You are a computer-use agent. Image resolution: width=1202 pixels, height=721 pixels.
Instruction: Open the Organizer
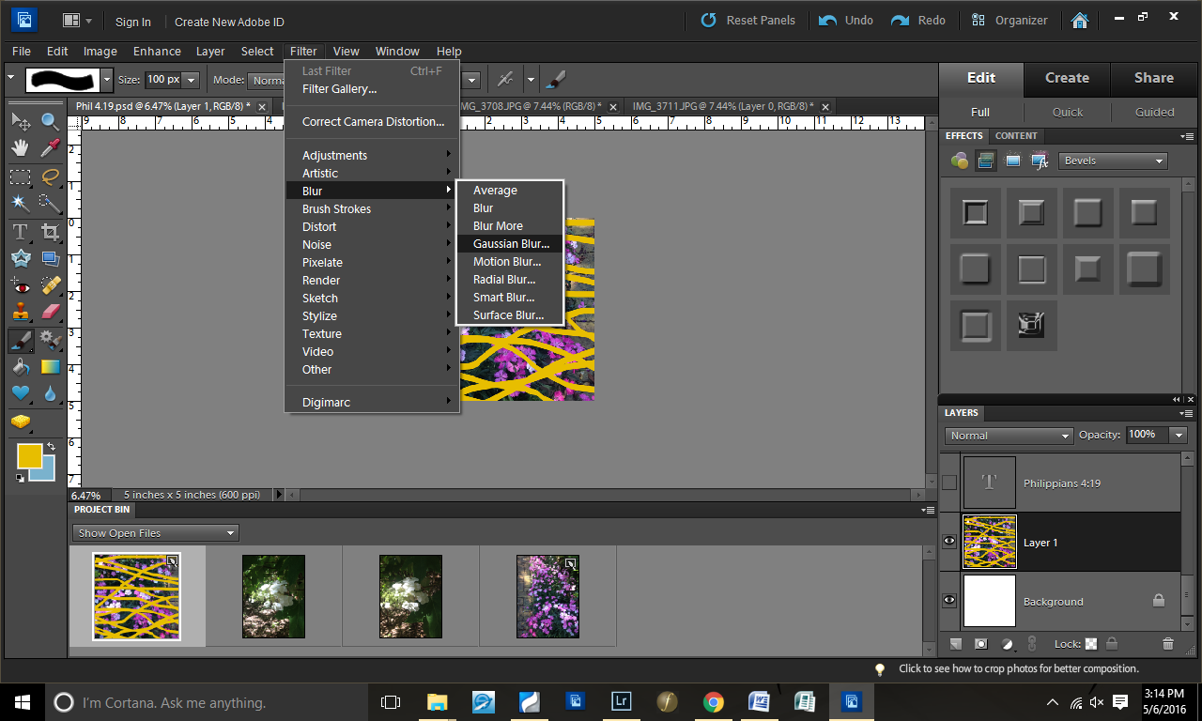pyautogui.click(x=1009, y=20)
